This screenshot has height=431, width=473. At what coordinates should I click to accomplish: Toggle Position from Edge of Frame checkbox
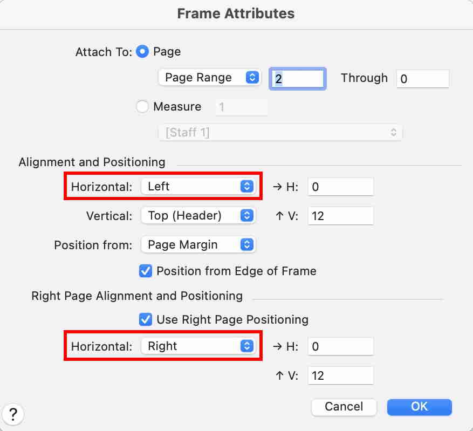pos(146,271)
